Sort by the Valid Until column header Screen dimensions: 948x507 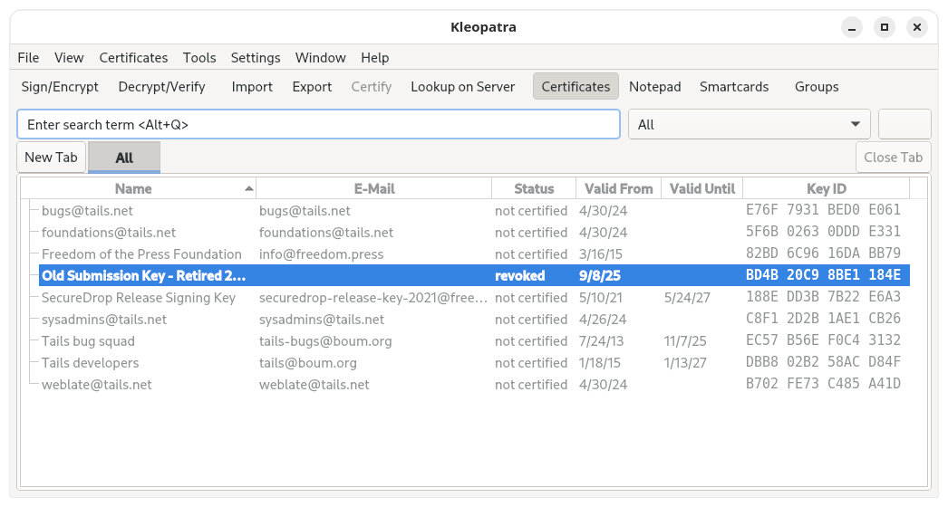(701, 189)
